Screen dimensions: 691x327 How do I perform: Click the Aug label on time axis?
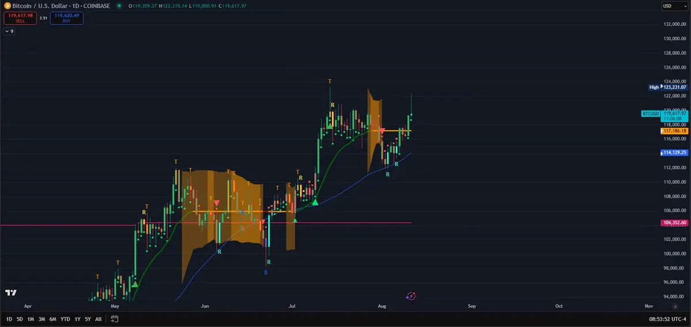[382, 306]
